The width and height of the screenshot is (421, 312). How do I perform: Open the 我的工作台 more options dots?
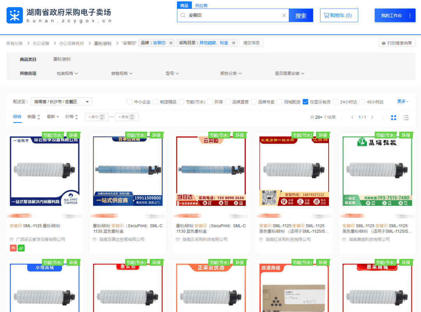pyautogui.click(x=410, y=16)
